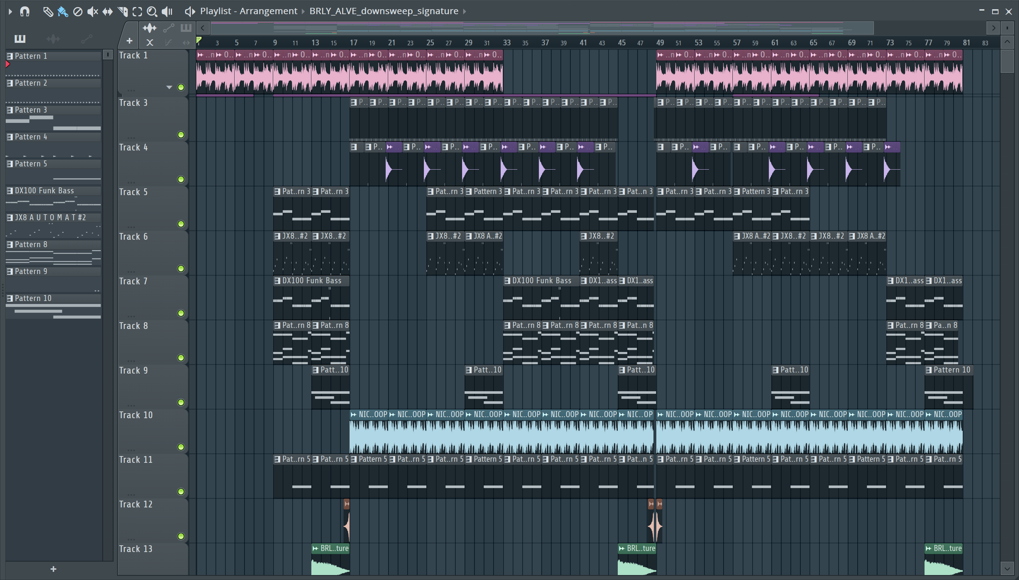Click the timeline options dot button
This screenshot has width=1019, height=580.
pyautogui.click(x=1007, y=28)
